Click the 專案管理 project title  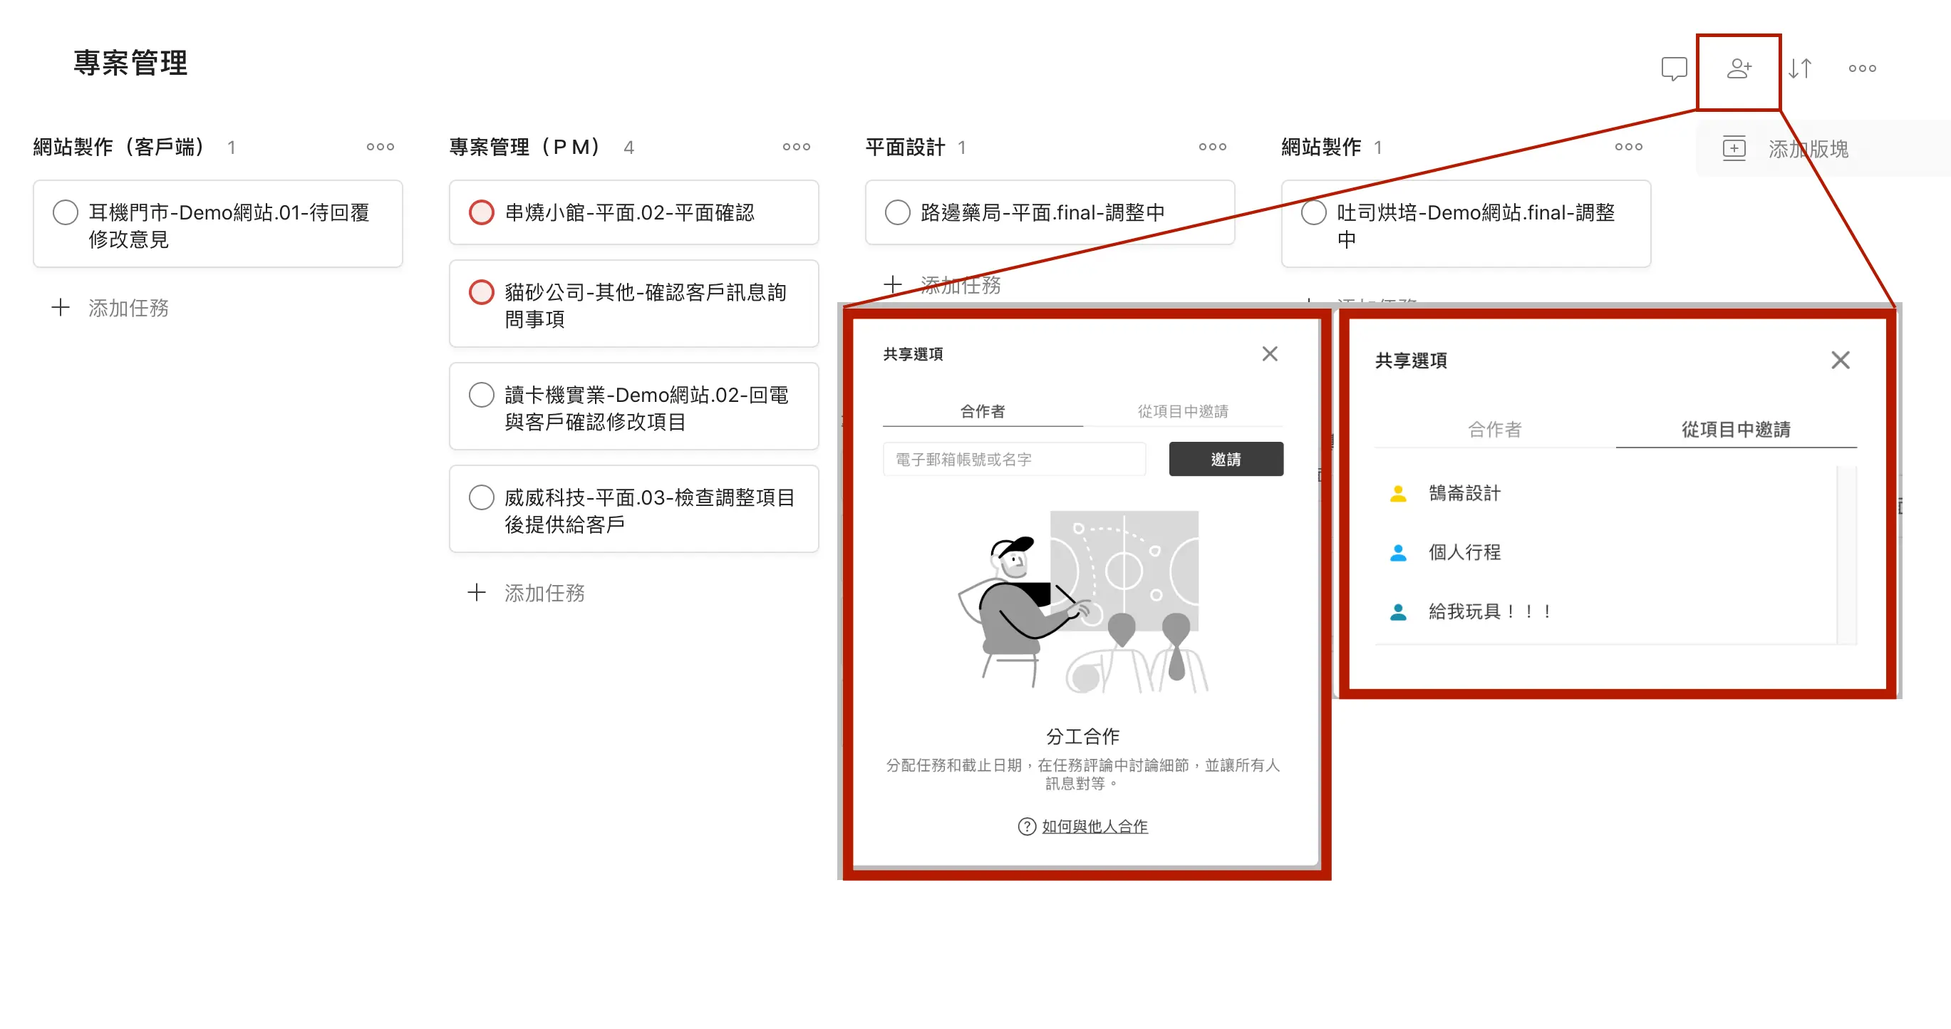(x=130, y=63)
